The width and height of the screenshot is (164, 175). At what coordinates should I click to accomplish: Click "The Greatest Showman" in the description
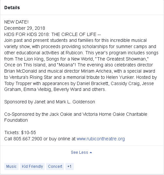pyautogui.click(x=122, y=59)
